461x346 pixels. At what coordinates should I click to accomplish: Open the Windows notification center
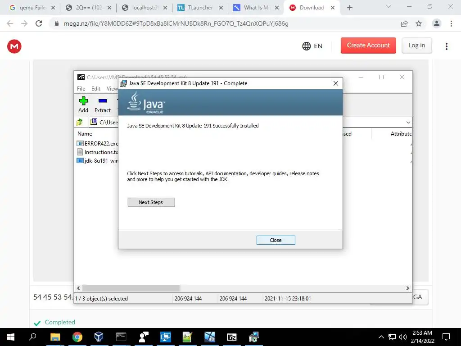click(x=446, y=337)
